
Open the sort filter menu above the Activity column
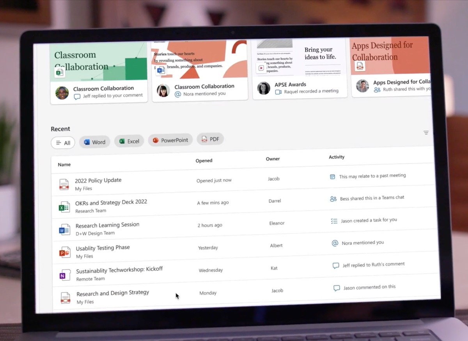pyautogui.click(x=426, y=133)
